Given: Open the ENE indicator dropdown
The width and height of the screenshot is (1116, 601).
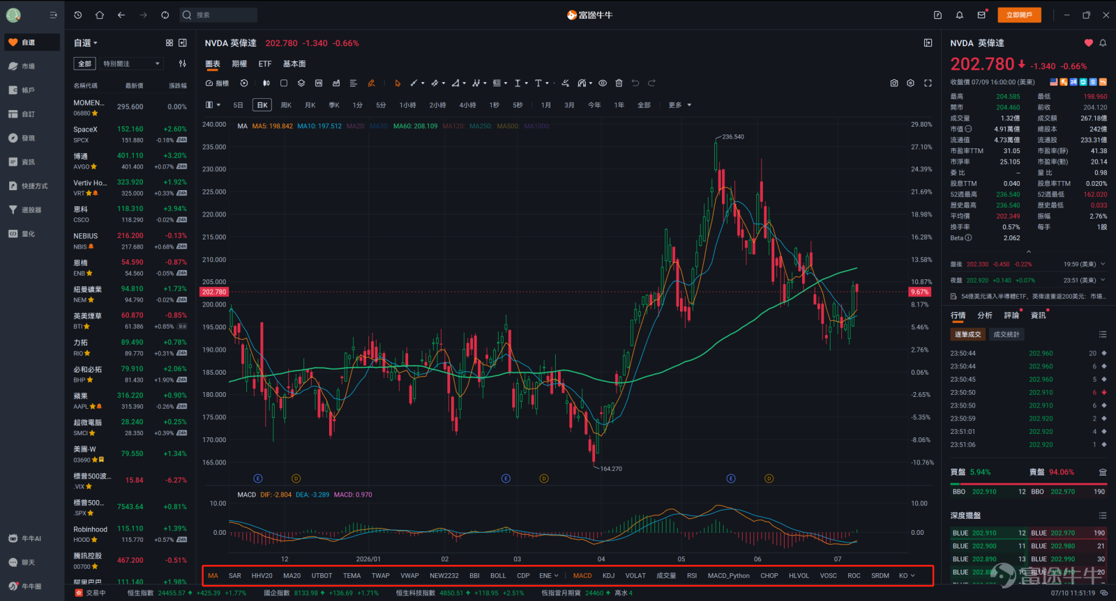Looking at the screenshot, I should tap(549, 576).
